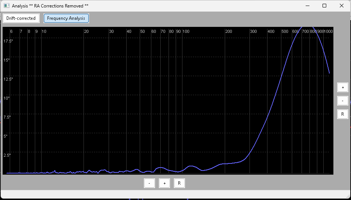The height and width of the screenshot is (200, 351).
Task: Select the Frequency Analysis tab
Action: [66, 18]
